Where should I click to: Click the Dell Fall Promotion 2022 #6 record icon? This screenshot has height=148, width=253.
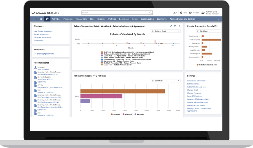[x=35, y=100]
